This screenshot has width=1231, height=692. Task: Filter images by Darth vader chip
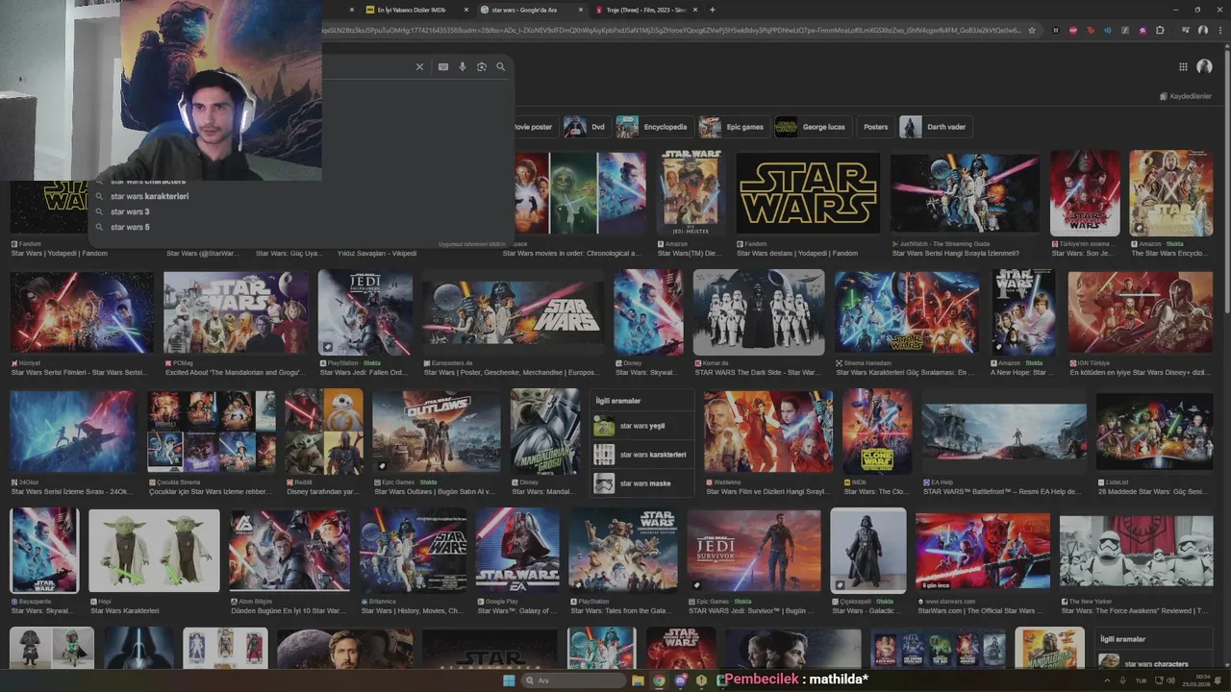(x=935, y=127)
